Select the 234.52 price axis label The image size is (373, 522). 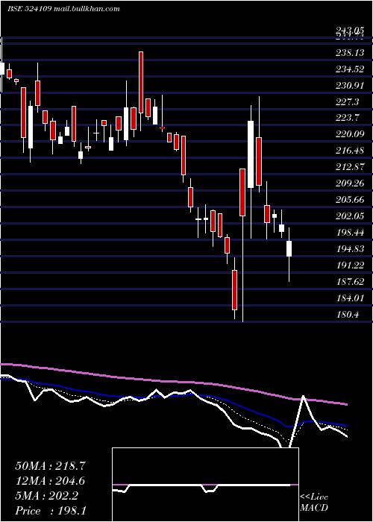[350, 69]
